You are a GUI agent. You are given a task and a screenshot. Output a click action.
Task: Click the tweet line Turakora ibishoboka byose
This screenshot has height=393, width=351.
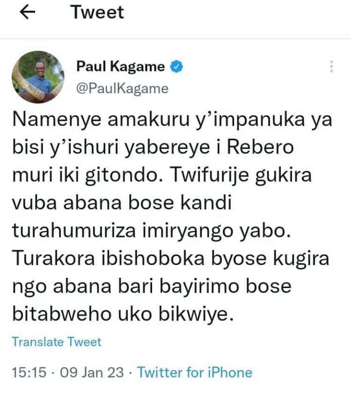pos(171,259)
